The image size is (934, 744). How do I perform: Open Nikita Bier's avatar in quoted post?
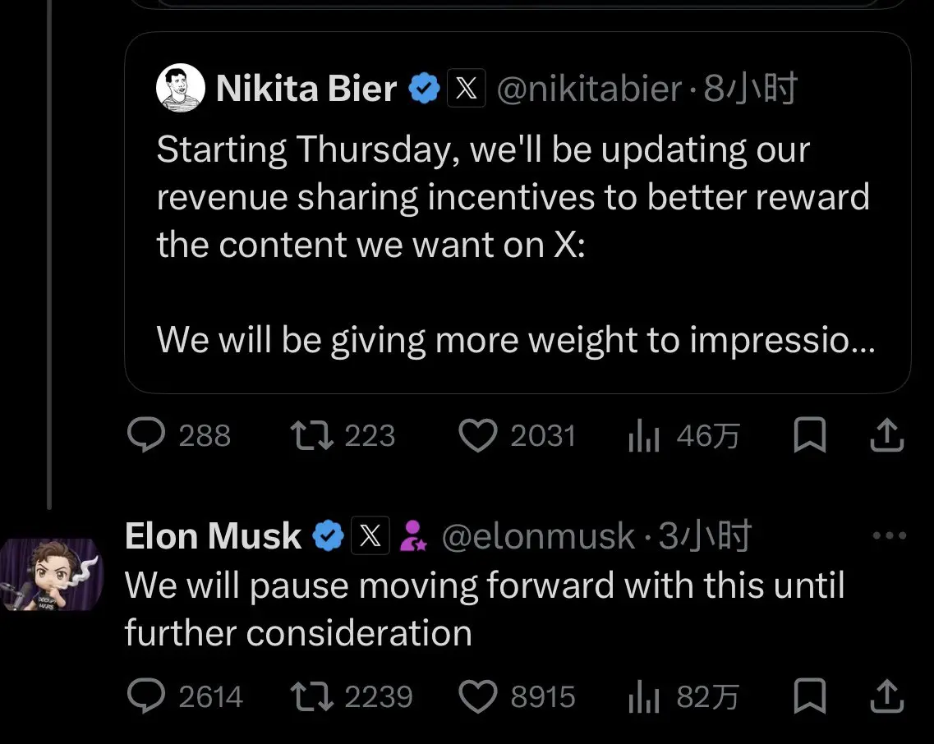point(180,88)
